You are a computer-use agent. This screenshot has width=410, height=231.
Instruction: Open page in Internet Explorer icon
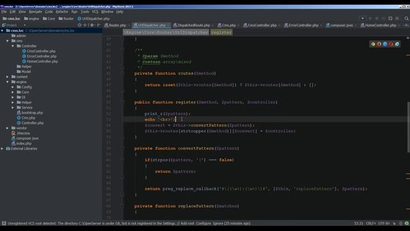pos(397,44)
